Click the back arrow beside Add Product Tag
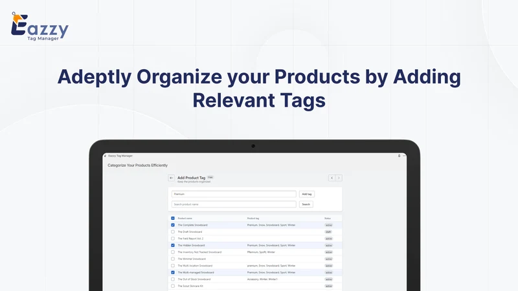The height and width of the screenshot is (291, 518). tap(171, 178)
